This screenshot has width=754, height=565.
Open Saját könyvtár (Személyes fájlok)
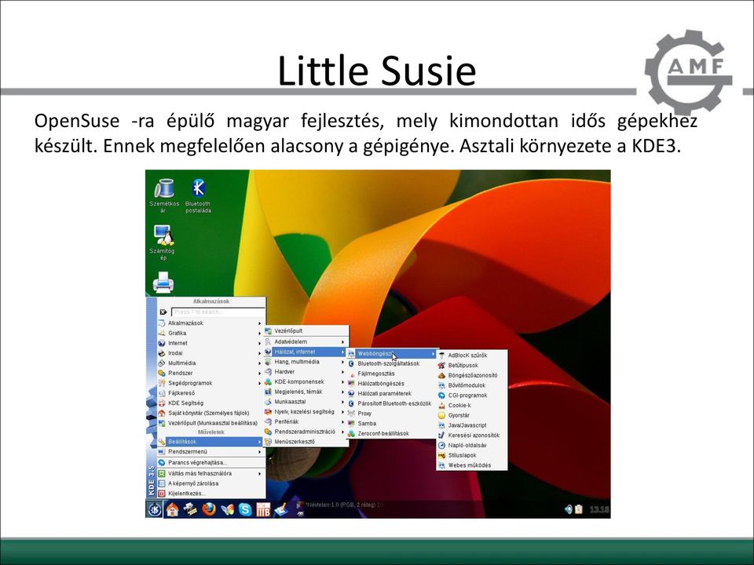tap(211, 414)
